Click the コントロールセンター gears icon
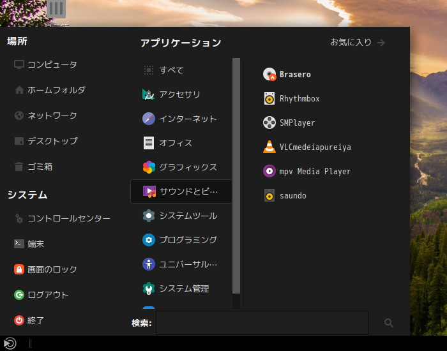The height and width of the screenshot is (351, 447). [x=19, y=218]
